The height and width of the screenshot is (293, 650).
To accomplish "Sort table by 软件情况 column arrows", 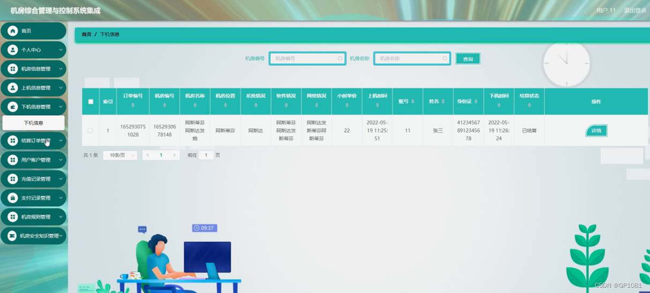I will pos(286,105).
